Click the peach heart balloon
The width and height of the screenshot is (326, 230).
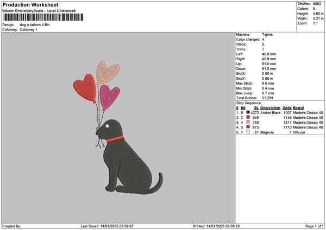tap(108, 73)
